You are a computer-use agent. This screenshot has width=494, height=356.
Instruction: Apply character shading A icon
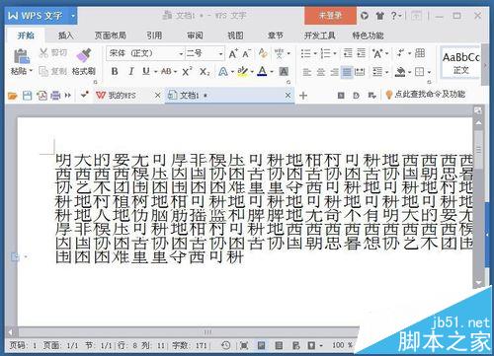284,71
